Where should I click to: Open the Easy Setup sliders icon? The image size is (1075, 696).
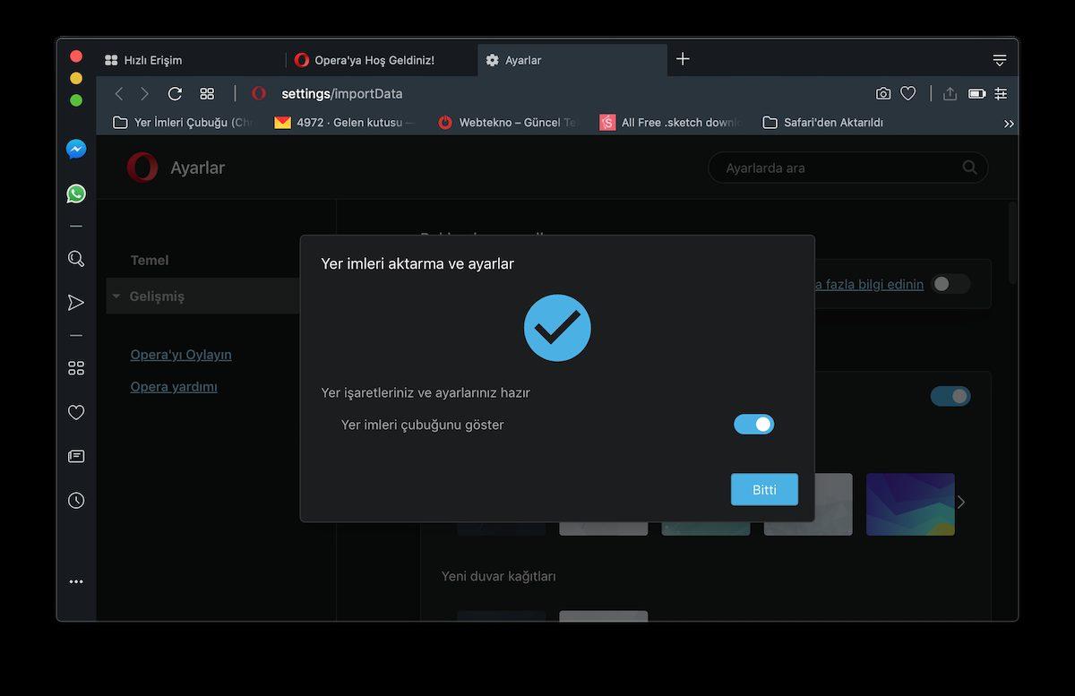click(x=1001, y=94)
